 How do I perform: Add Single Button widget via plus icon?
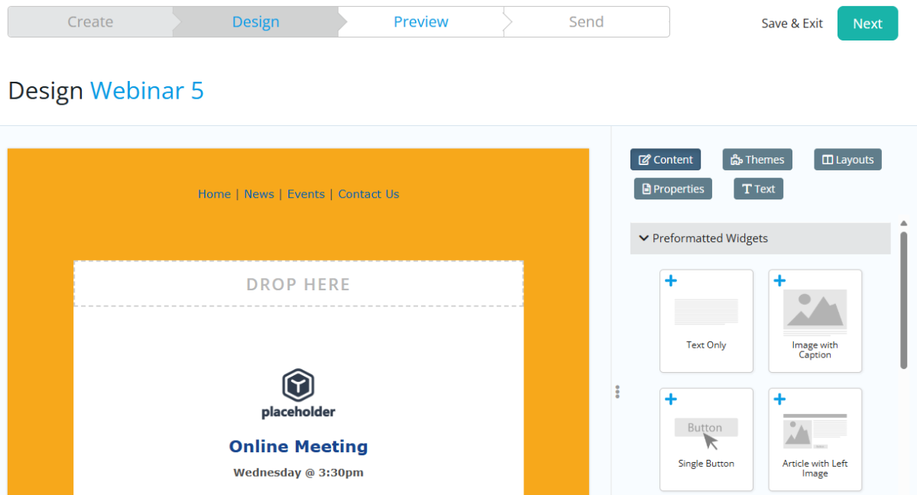click(x=671, y=400)
